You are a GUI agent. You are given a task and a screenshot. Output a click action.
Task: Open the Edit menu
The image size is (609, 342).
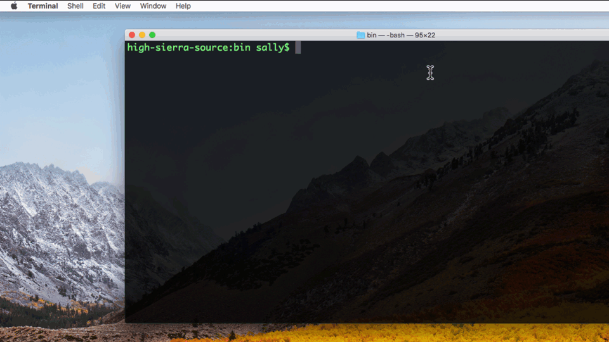(x=99, y=6)
